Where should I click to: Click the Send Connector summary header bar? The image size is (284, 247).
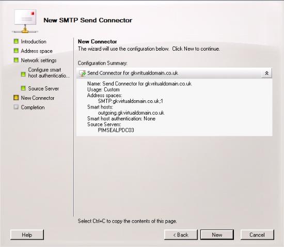[174, 73]
